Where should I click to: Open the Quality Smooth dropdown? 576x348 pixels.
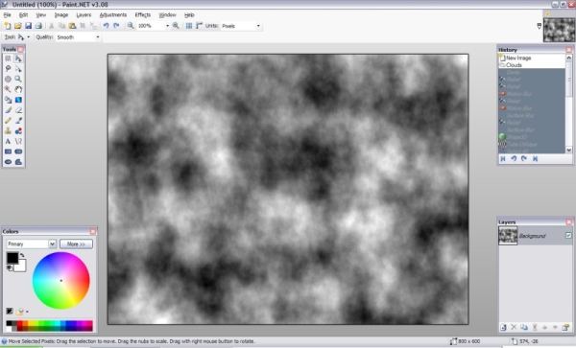click(78, 37)
